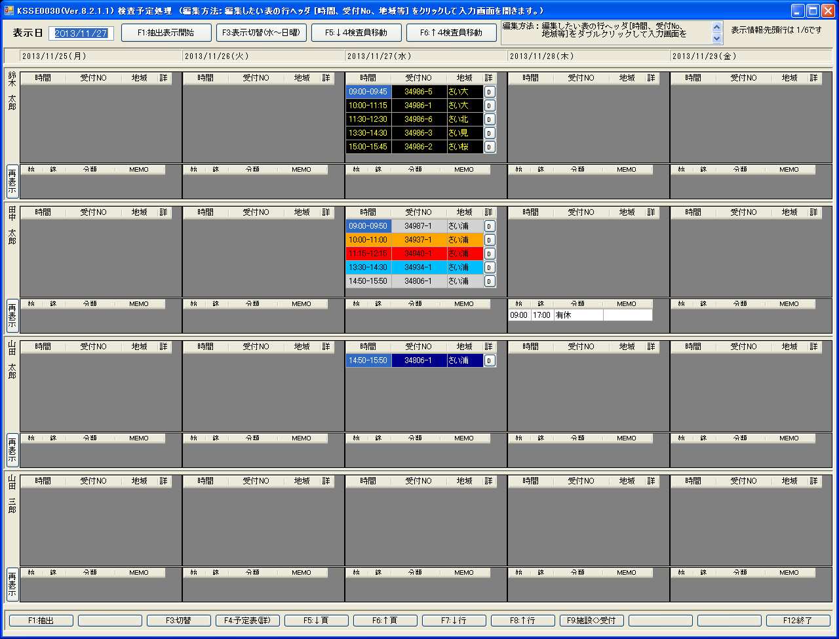Screen dimensions: 839x639
Task: Click date header 2013/11/27(水)
Action: (x=380, y=56)
